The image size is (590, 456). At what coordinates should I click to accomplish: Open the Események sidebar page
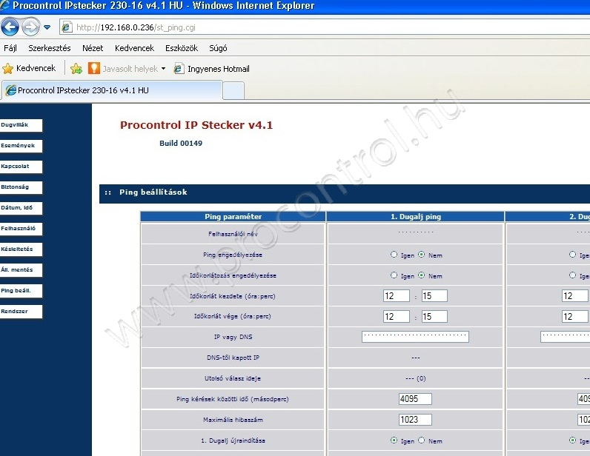[x=21, y=146]
